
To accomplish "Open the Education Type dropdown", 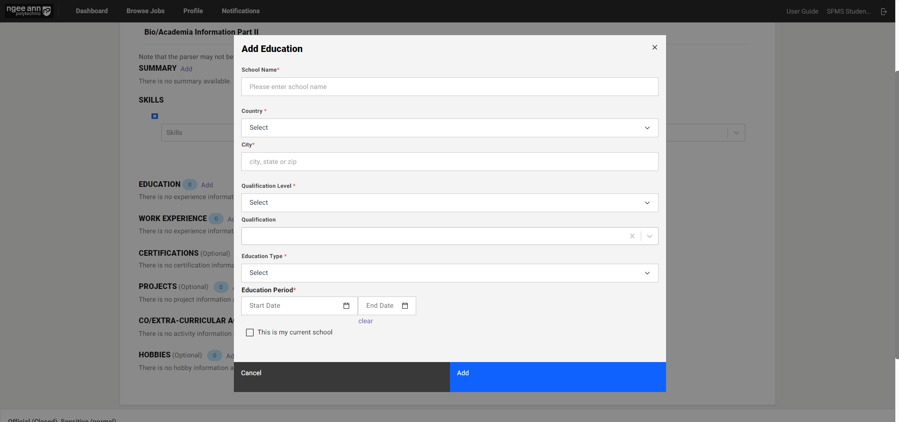I will (449, 273).
